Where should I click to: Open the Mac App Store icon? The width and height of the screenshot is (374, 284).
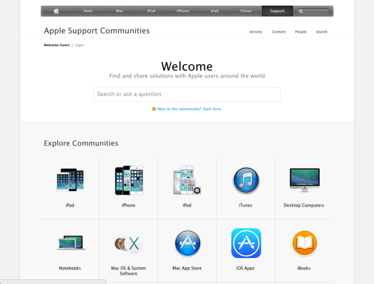tap(188, 243)
